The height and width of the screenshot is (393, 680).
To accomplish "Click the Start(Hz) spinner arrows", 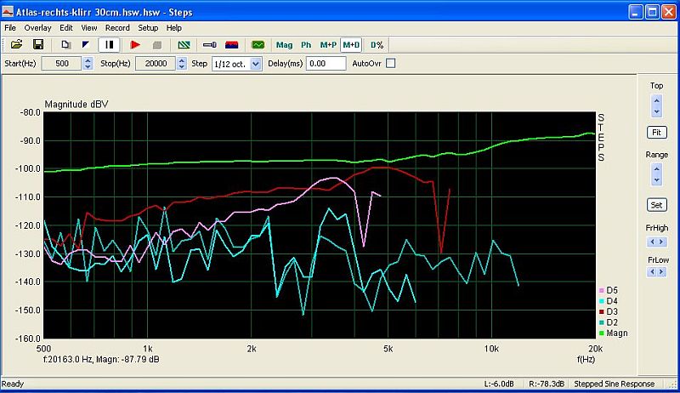I will [x=88, y=64].
